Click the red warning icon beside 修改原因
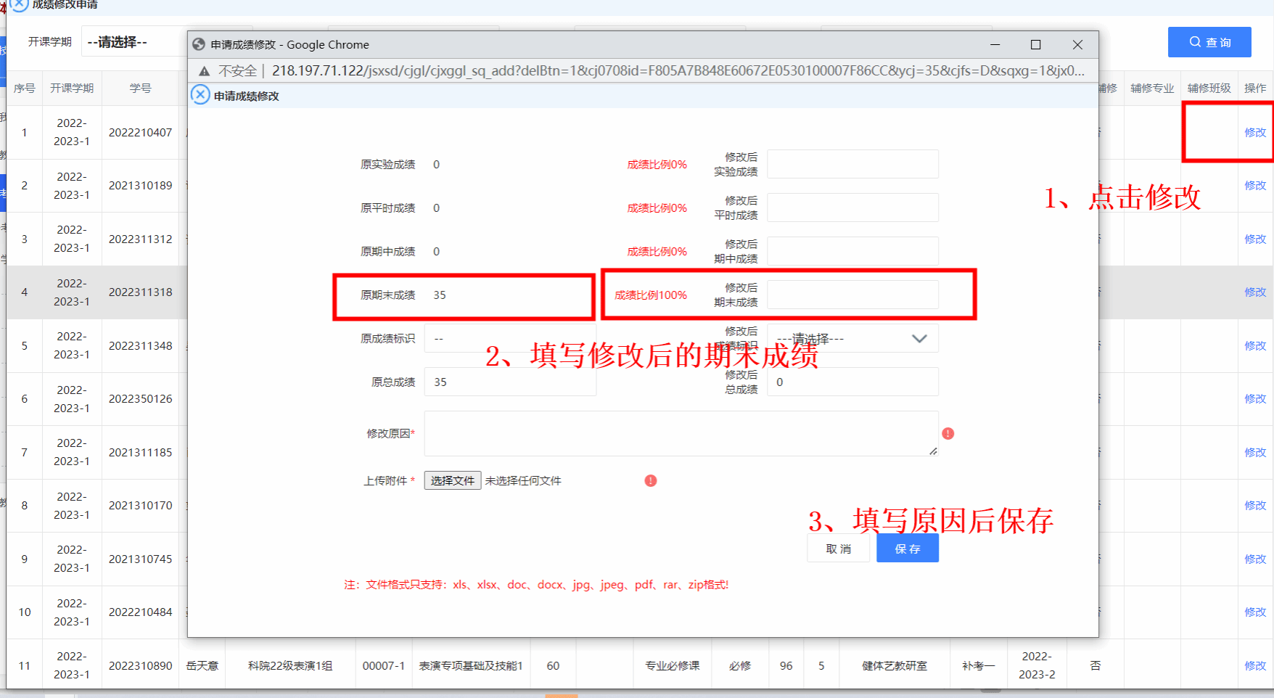Image resolution: width=1274 pixels, height=698 pixels. click(948, 433)
